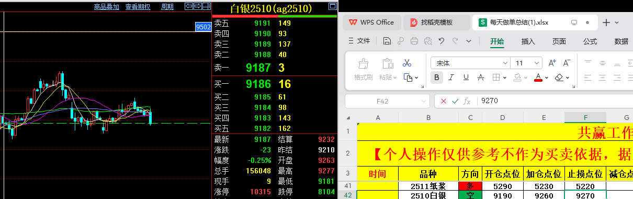The width and height of the screenshot is (633, 199).
Task: Increase font size with A+ icon
Action: click(x=552, y=63)
